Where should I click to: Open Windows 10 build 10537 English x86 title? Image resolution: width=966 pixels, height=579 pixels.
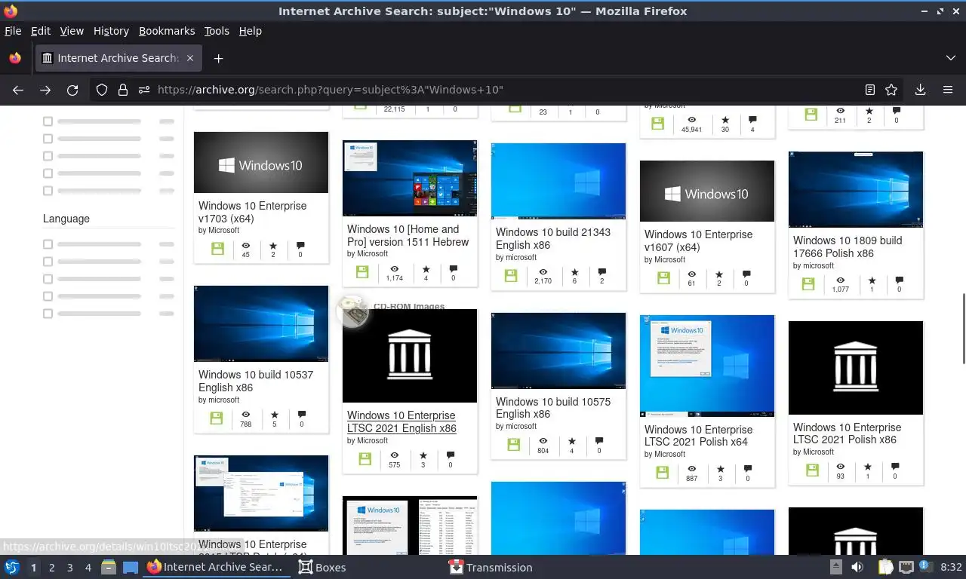[256, 381]
